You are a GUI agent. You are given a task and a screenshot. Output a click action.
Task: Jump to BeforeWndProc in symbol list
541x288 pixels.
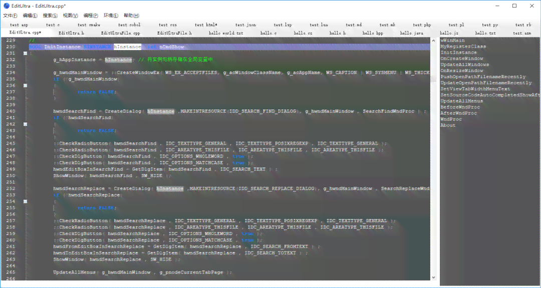460,107
